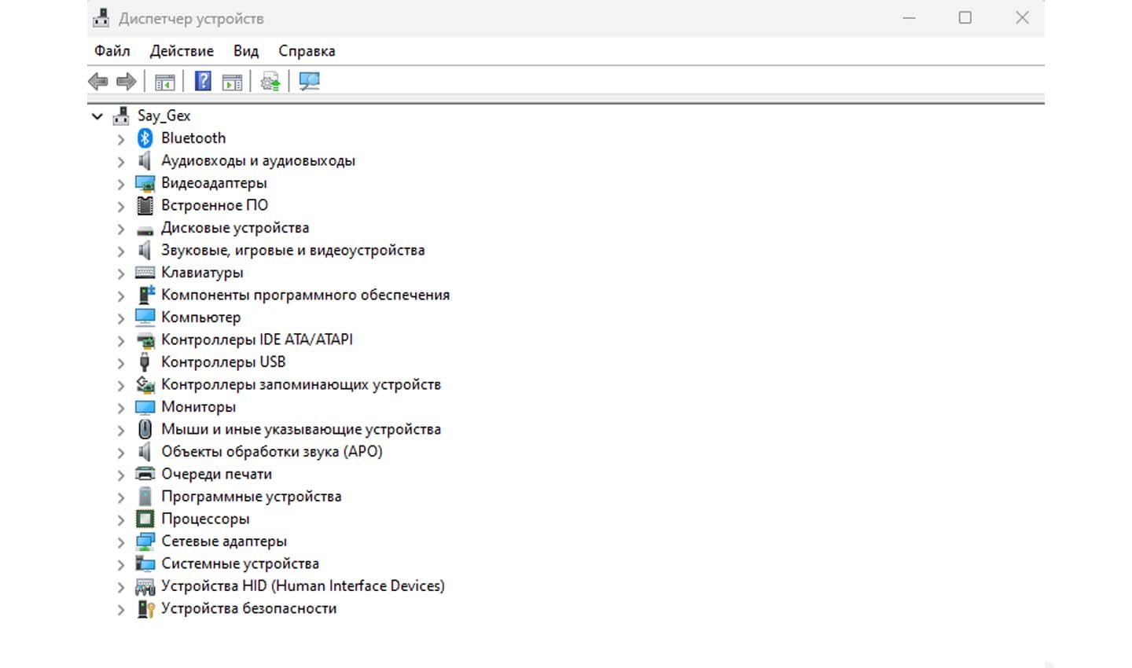The height and width of the screenshot is (668, 1132).
Task: Select Компоненты программного обеспечения label
Action: 306,295
